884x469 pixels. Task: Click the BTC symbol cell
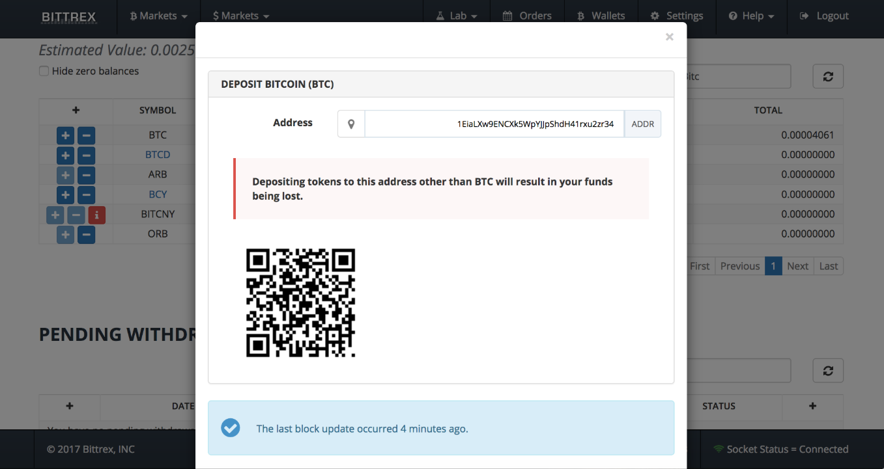click(158, 135)
